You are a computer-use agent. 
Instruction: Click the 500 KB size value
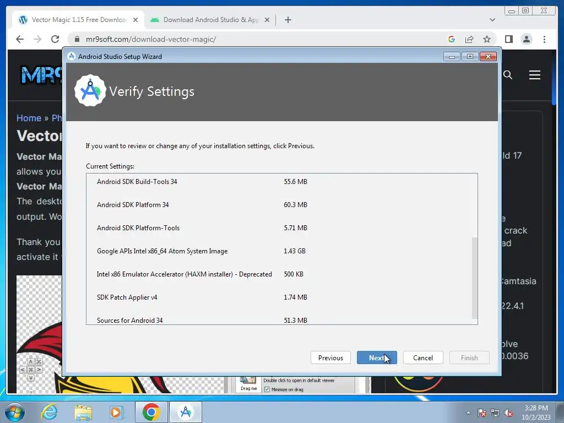coord(294,274)
